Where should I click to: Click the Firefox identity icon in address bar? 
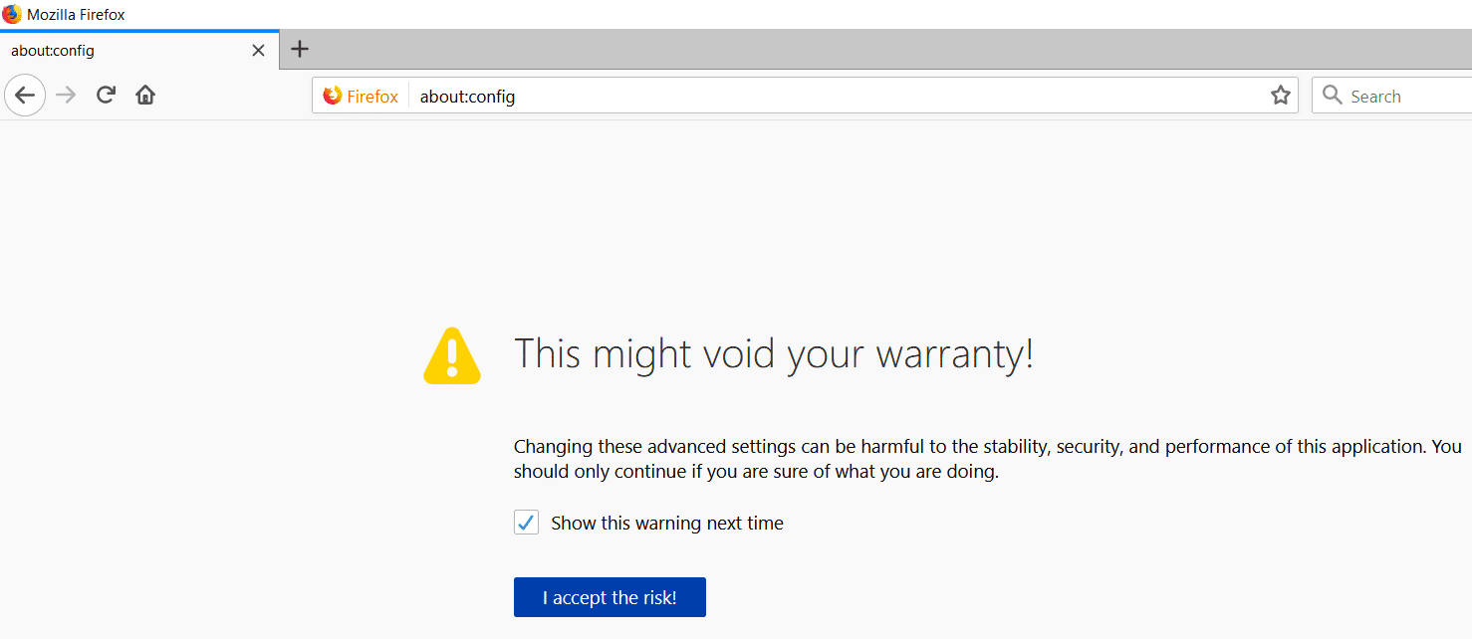tap(361, 97)
